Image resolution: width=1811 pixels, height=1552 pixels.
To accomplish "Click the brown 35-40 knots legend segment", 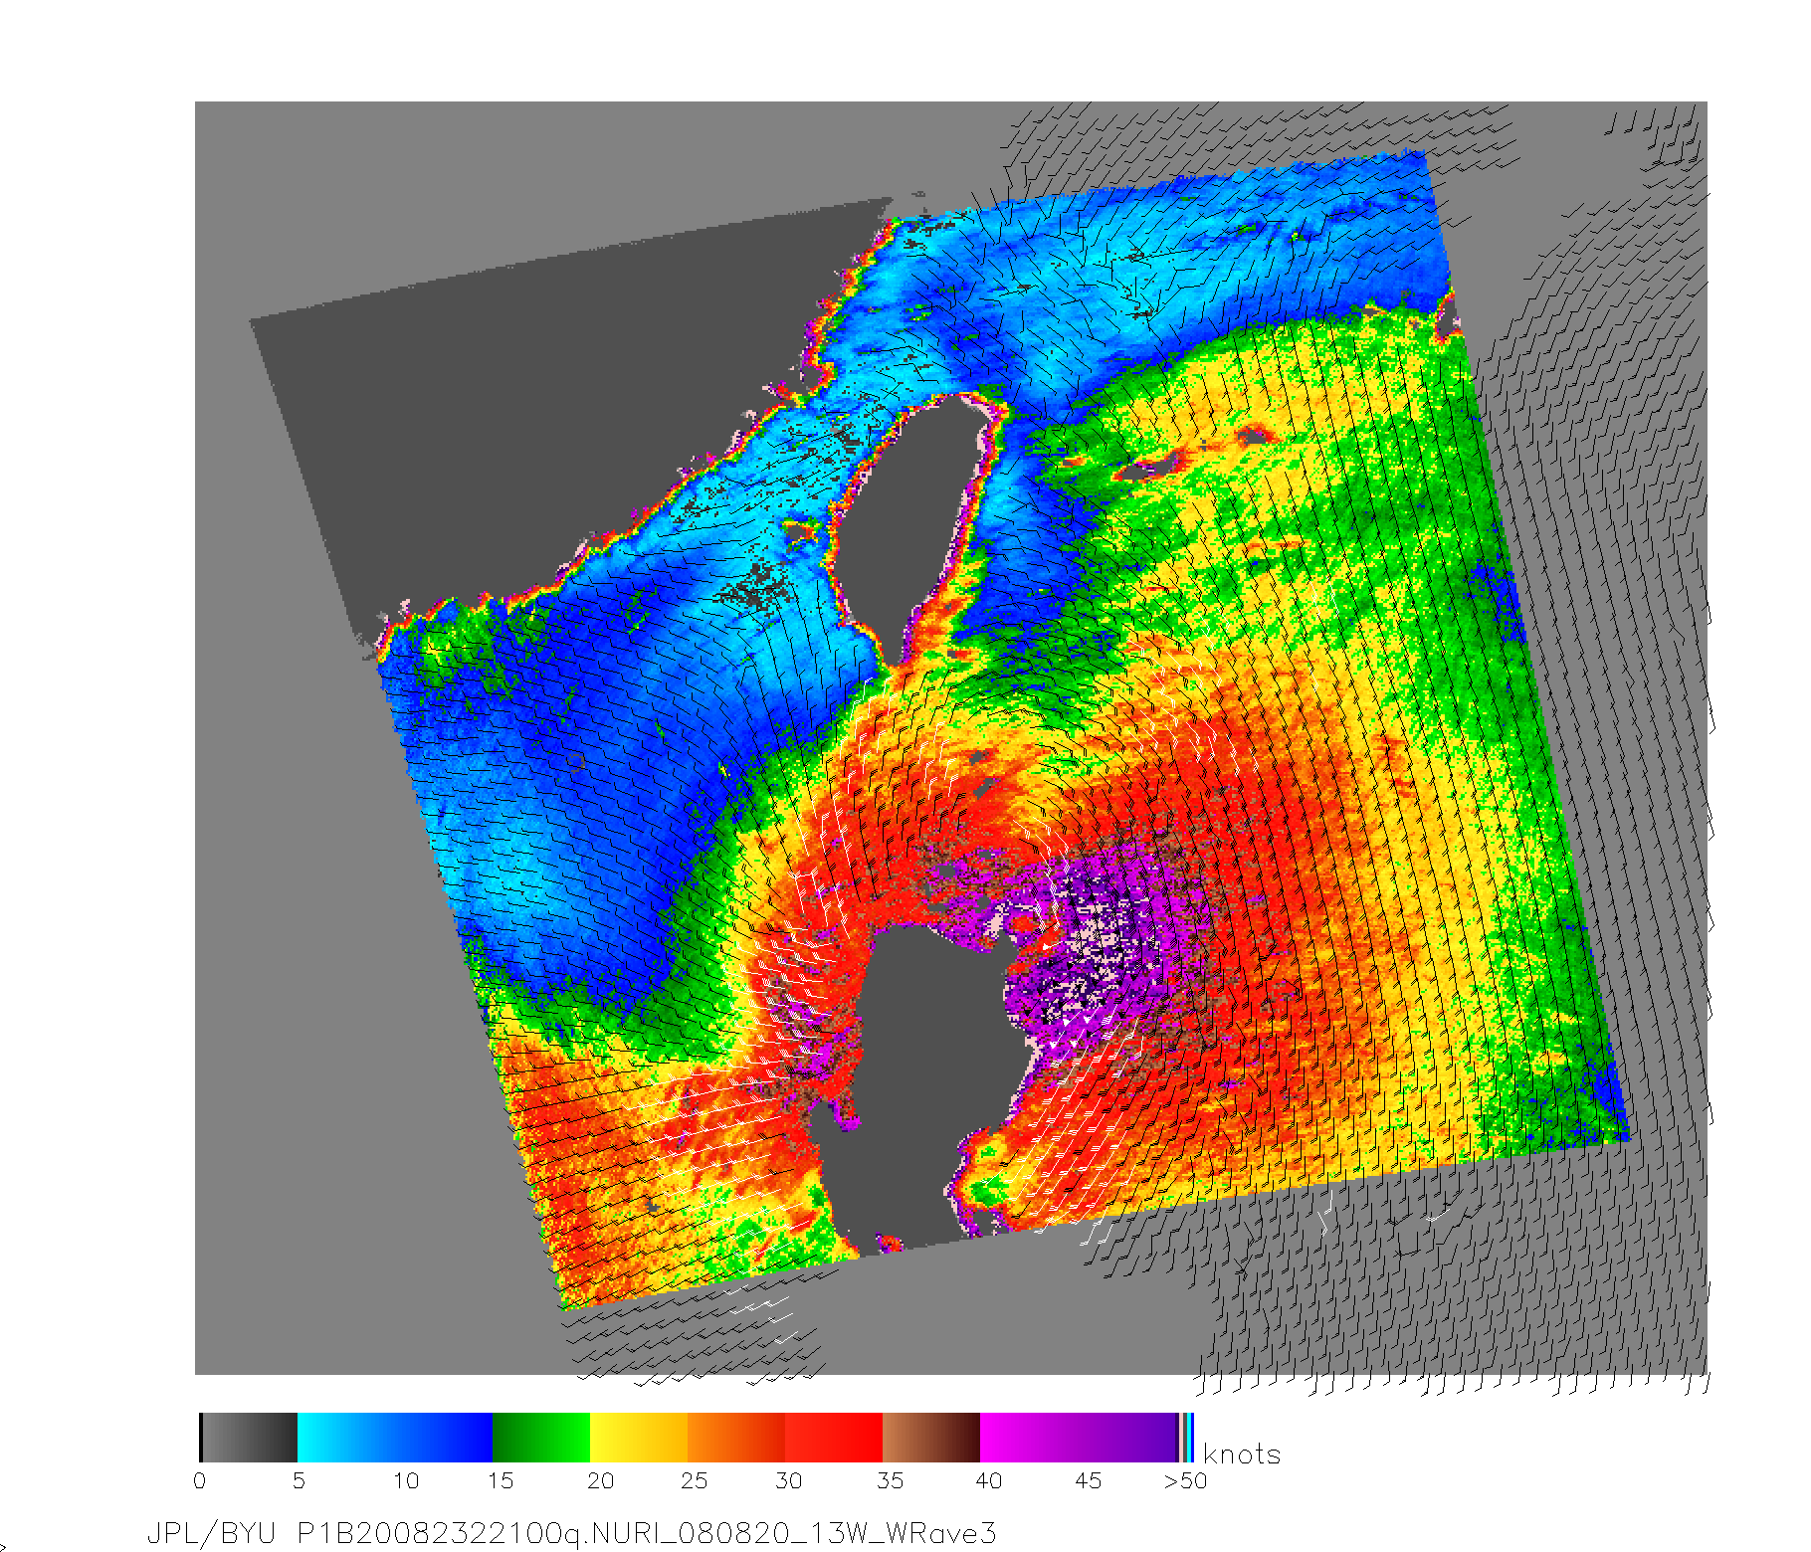I will 931,1437.
